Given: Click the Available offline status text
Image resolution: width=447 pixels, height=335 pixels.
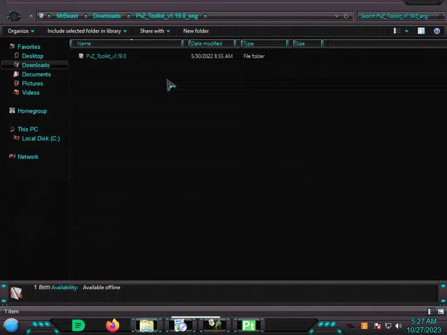Looking at the screenshot, I should click(101, 287).
